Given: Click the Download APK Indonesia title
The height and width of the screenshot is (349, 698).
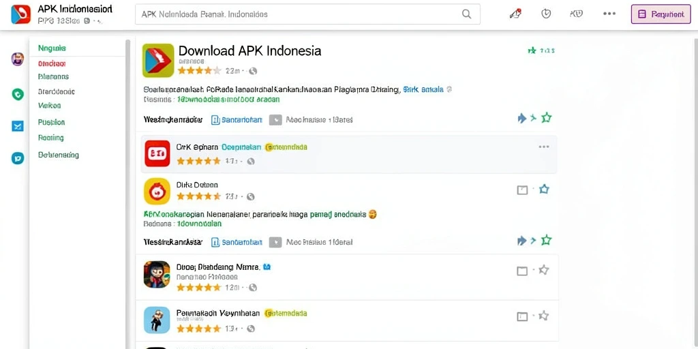Looking at the screenshot, I should (249, 50).
